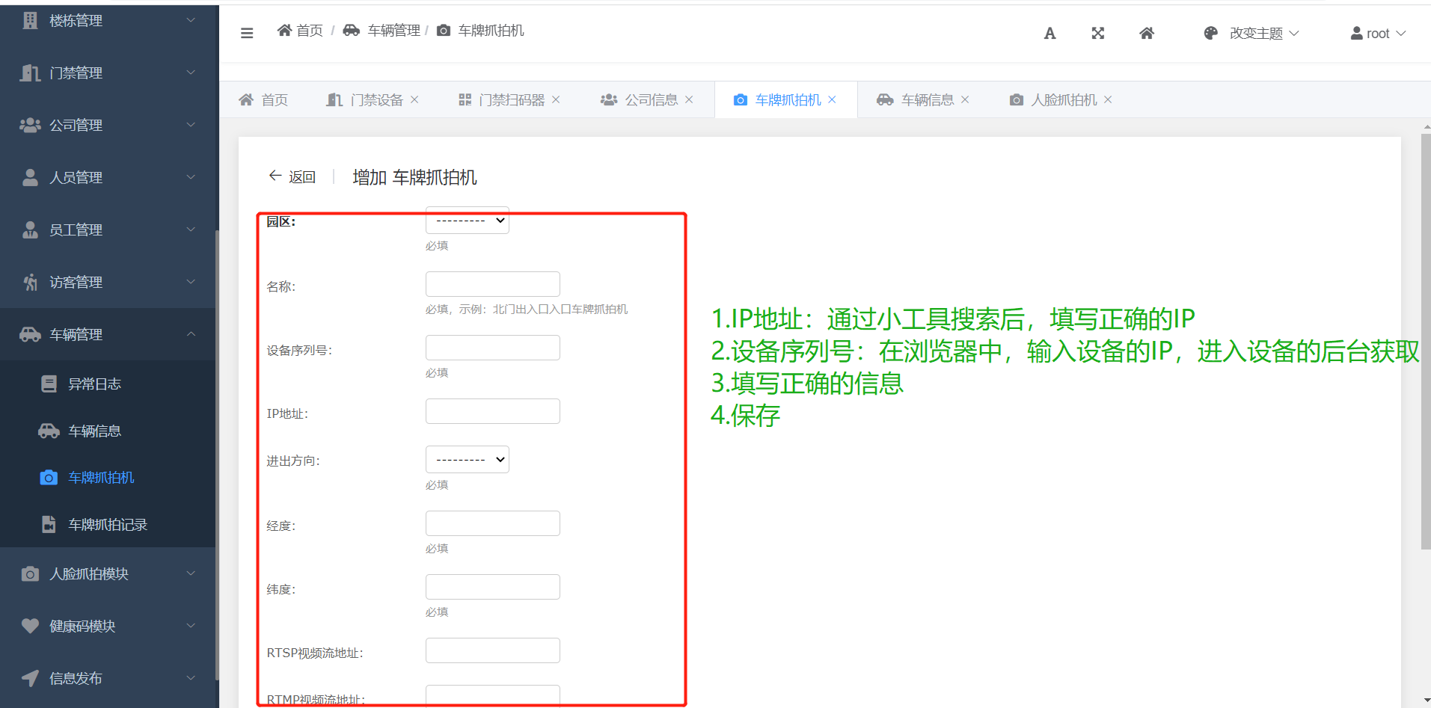Collapse the 车辆管理 sidebar section

point(108,334)
